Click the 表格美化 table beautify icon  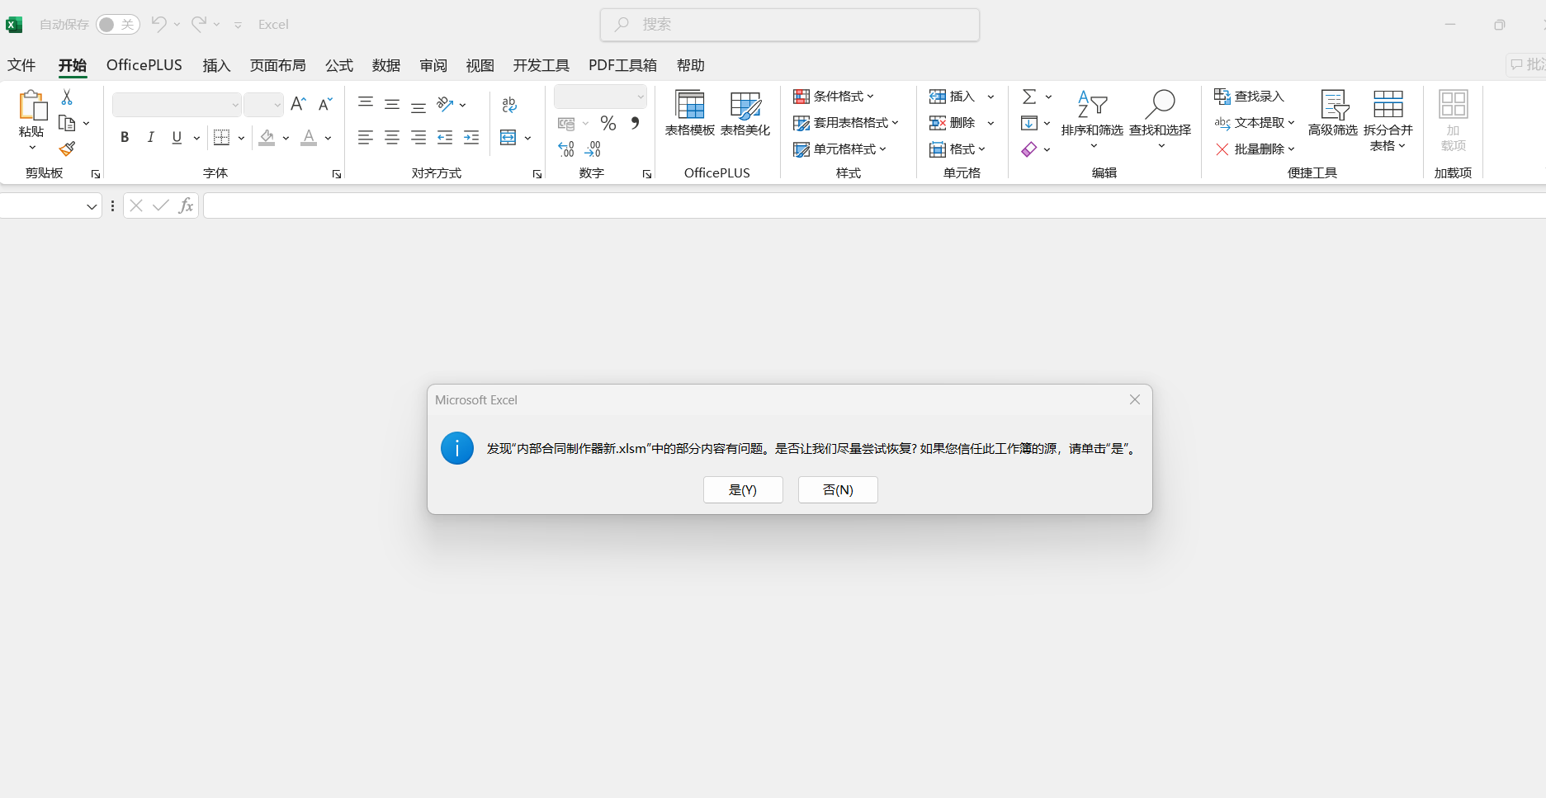(x=745, y=113)
